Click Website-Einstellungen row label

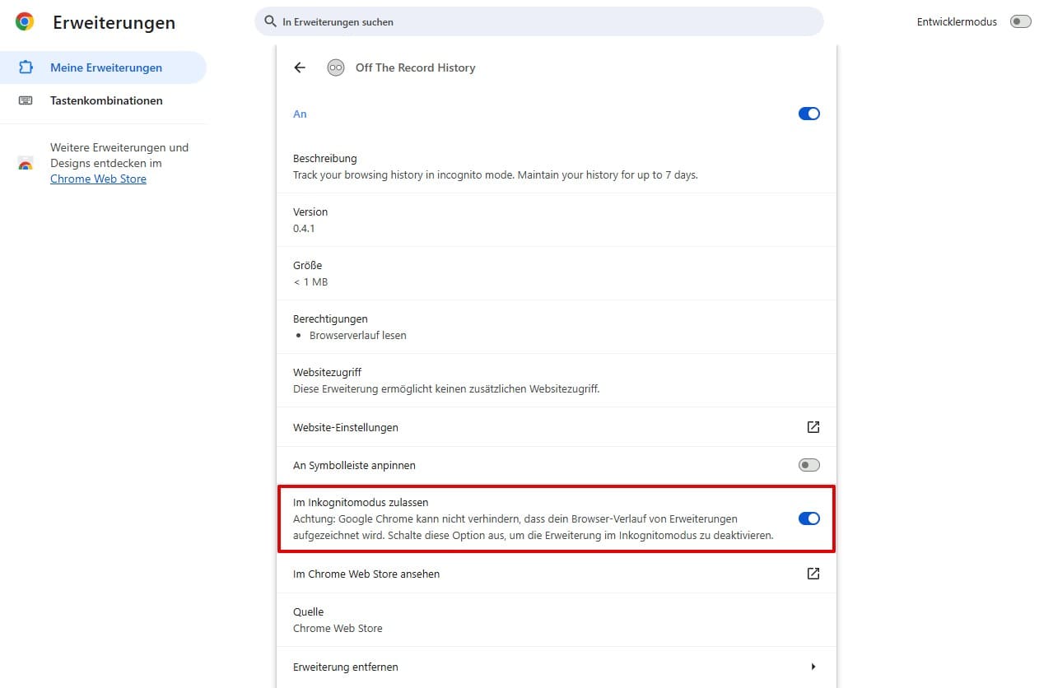pyautogui.click(x=346, y=427)
